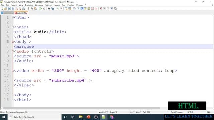This screenshot has width=214, height=120.
Task: Click the Save All toolbar icon
Action: coord(13,8)
